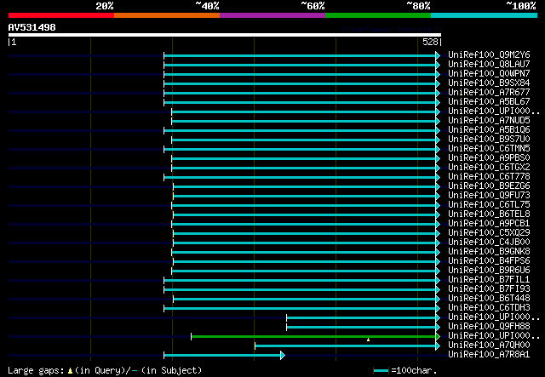545x377 pixels.
Task: Choose the UniRef100_B6T448 hit label
Action: (x=489, y=299)
